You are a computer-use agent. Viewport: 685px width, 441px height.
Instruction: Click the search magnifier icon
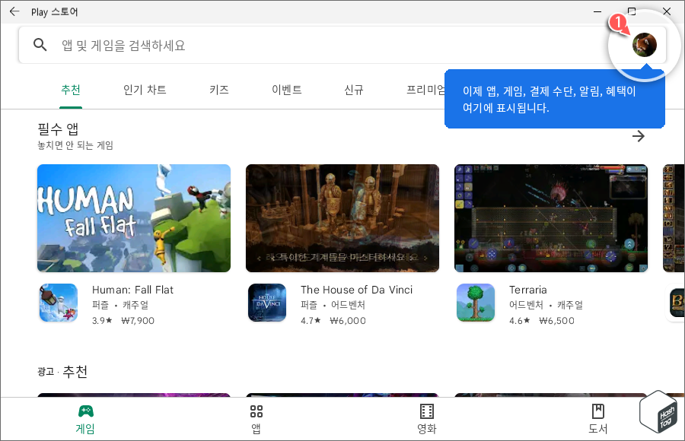pyautogui.click(x=40, y=45)
